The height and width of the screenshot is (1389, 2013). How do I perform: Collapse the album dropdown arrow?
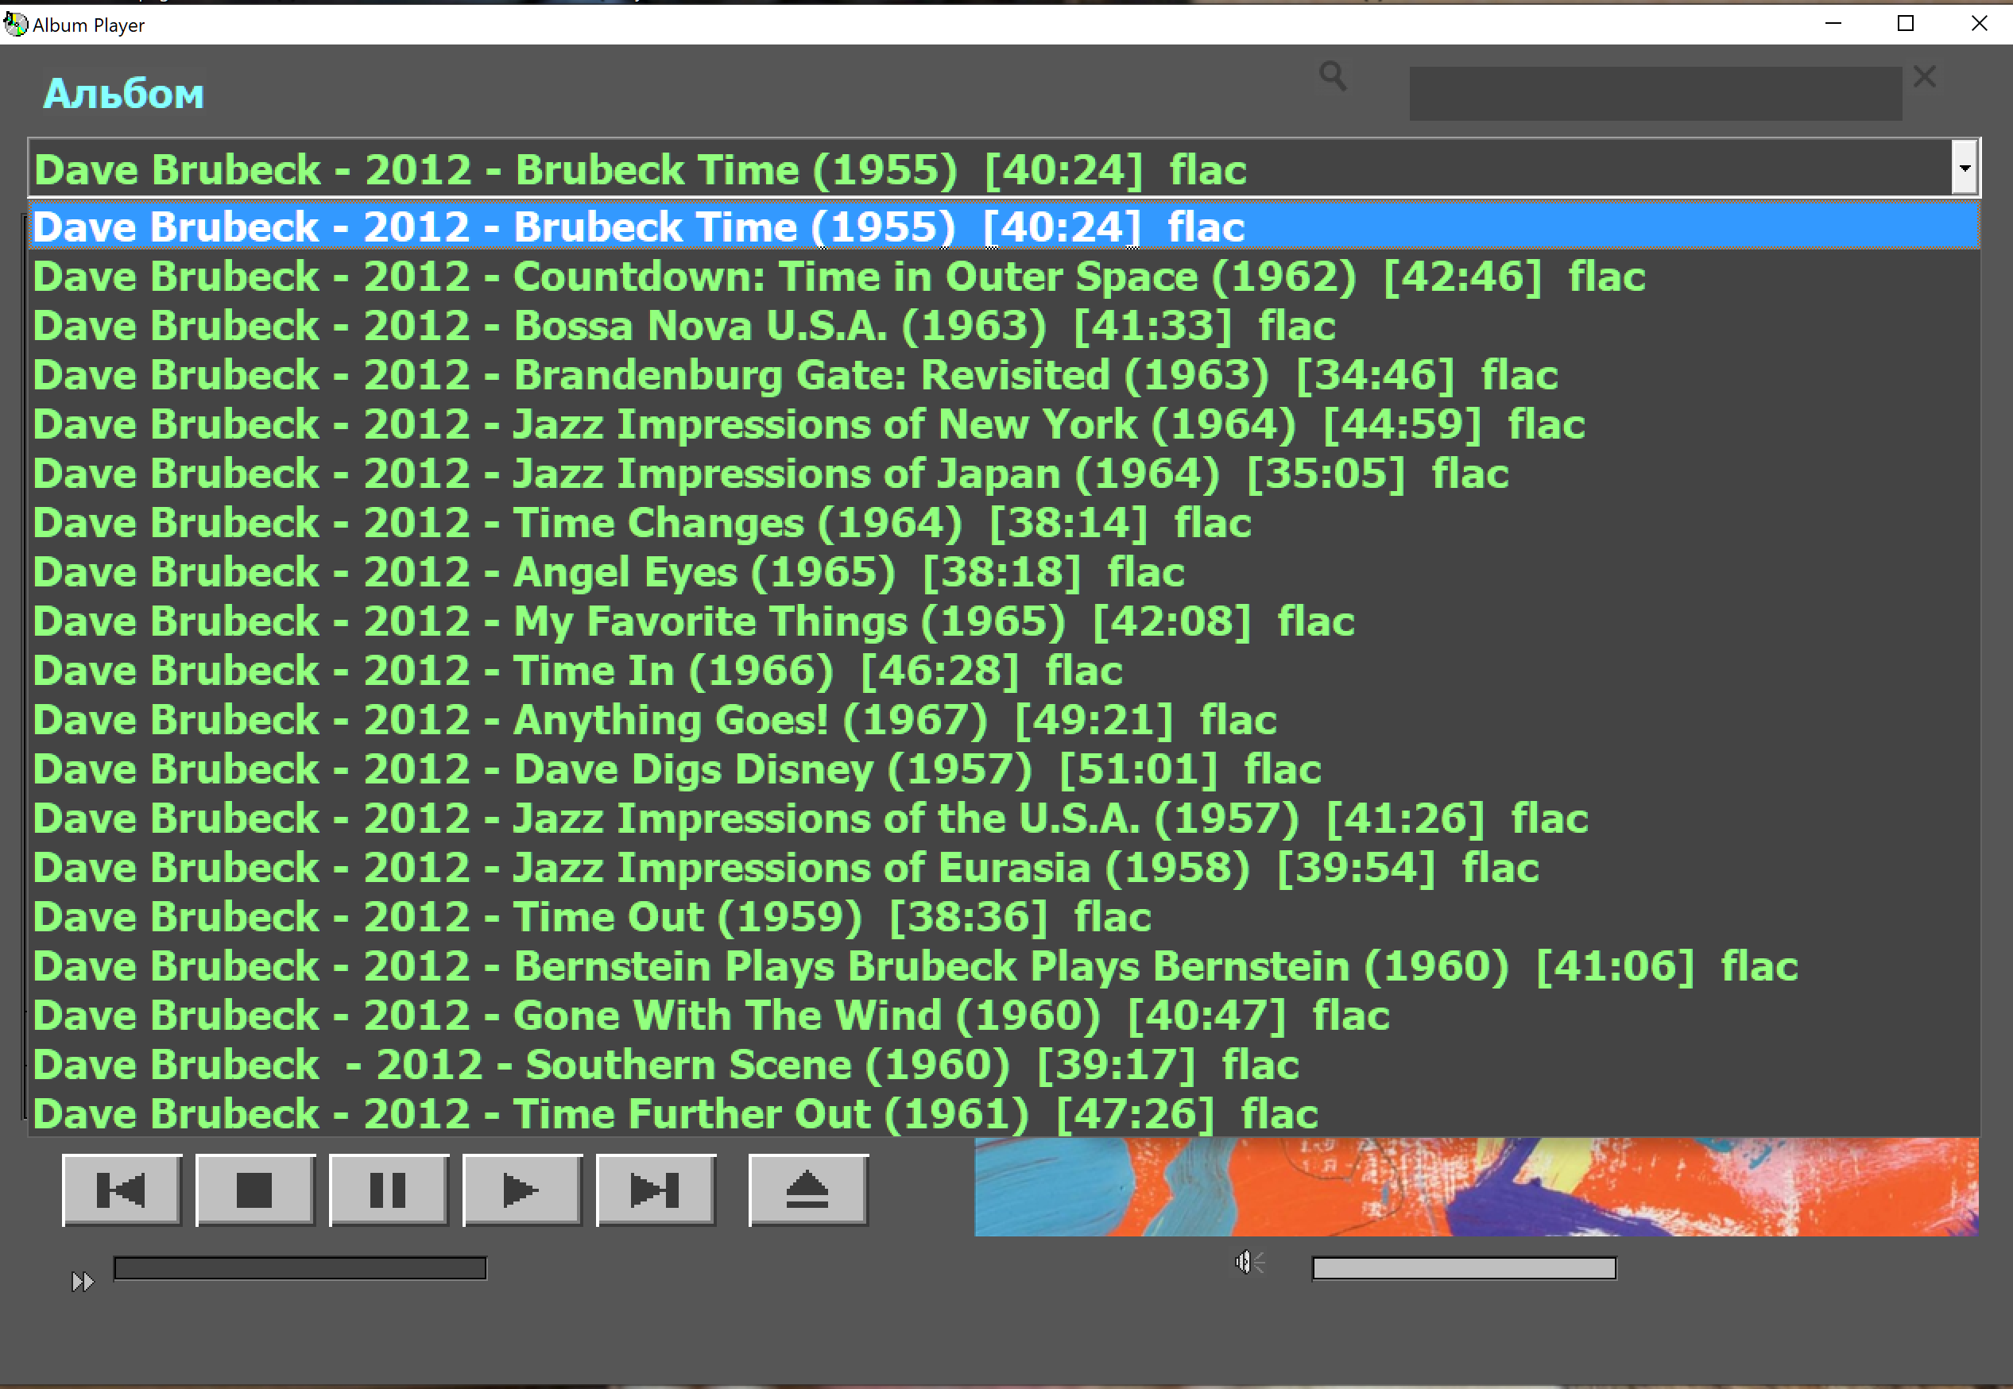[1965, 168]
